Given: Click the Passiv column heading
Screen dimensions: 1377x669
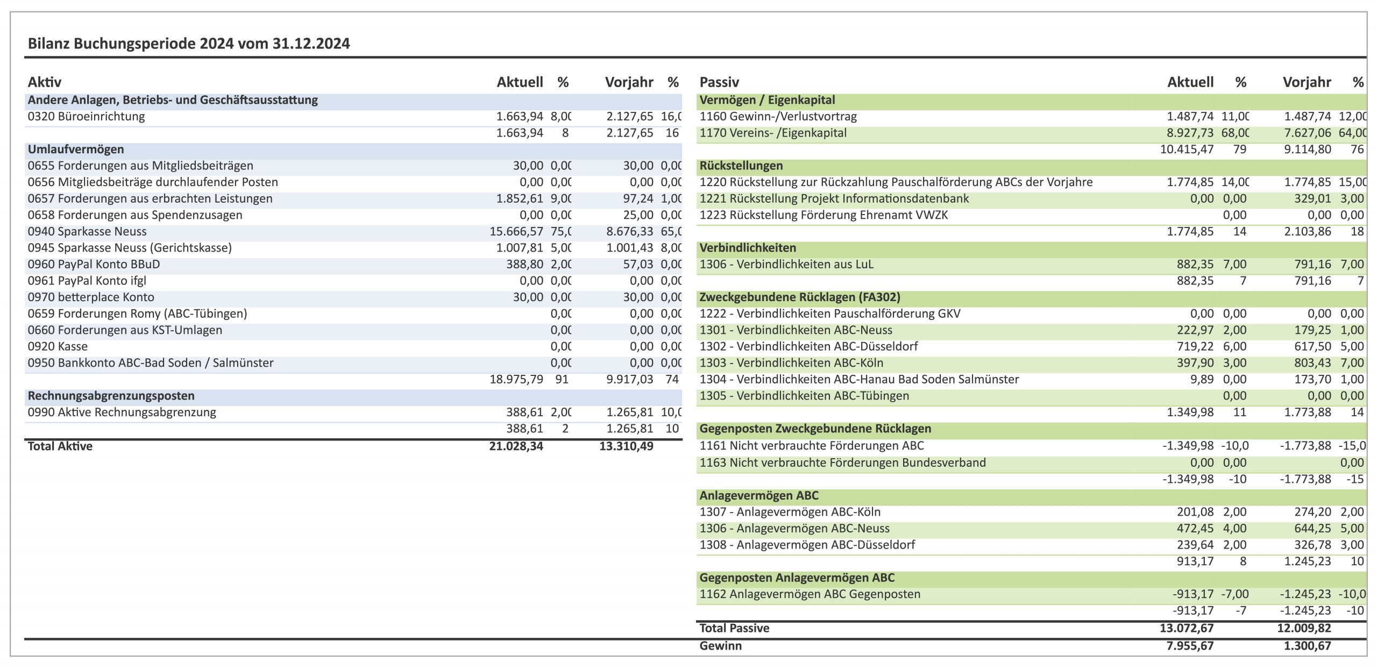Looking at the screenshot, I should click(x=719, y=82).
